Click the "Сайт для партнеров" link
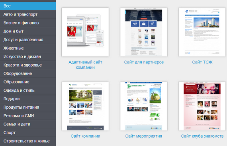 coord(144,62)
